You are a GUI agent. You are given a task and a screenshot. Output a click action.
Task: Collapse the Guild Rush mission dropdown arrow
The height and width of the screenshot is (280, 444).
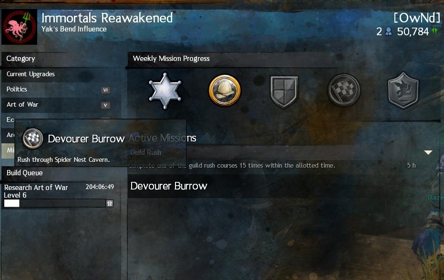(x=428, y=152)
